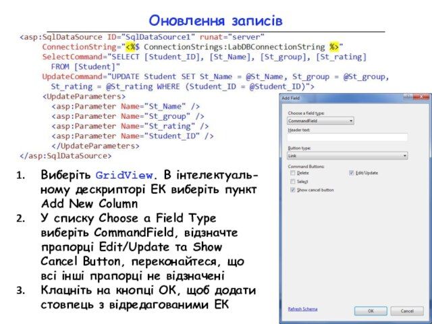The height and width of the screenshot is (324, 432).
Task: Expand the Button type combo box
Action: [x=347, y=155]
